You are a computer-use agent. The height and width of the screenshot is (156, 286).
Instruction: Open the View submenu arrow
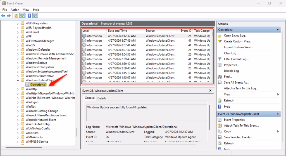(x=278, y=94)
